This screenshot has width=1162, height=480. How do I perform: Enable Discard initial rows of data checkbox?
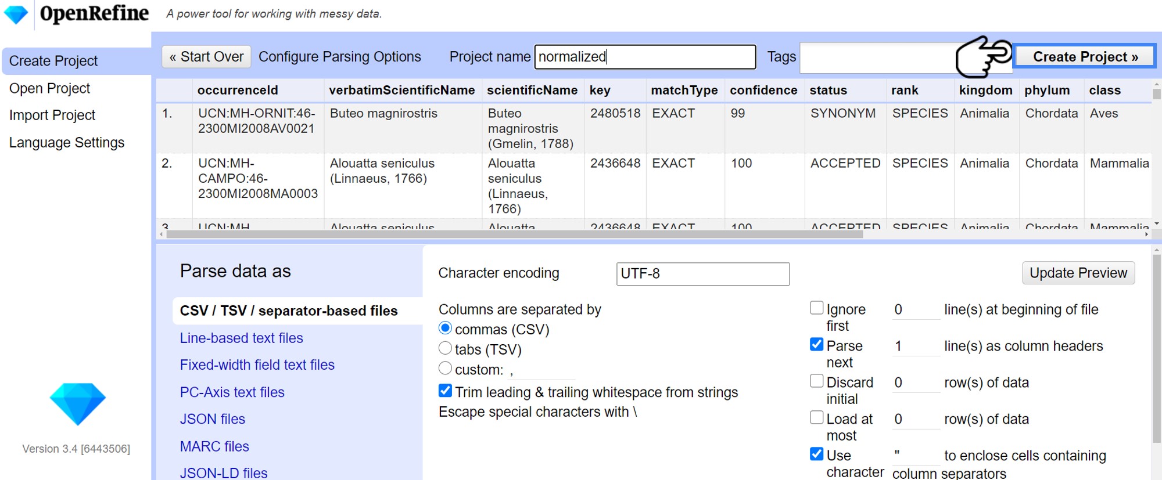point(816,381)
